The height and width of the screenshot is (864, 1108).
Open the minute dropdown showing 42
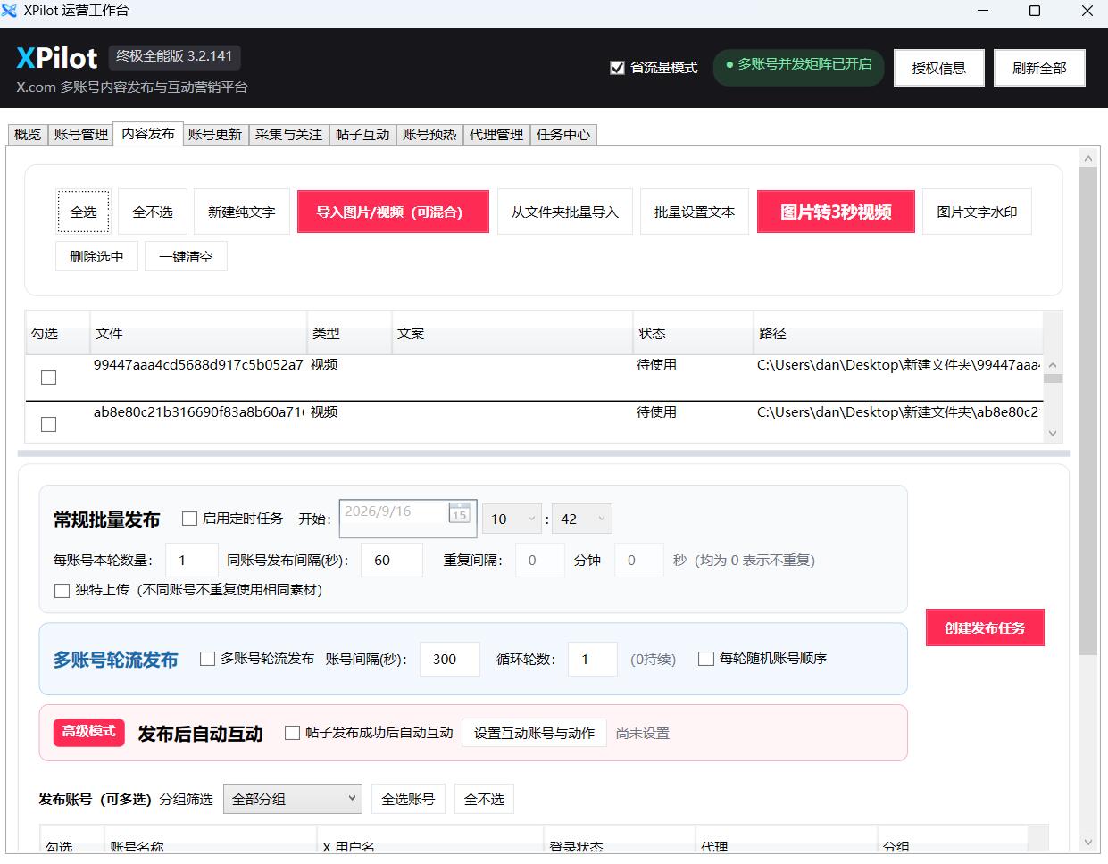click(582, 519)
